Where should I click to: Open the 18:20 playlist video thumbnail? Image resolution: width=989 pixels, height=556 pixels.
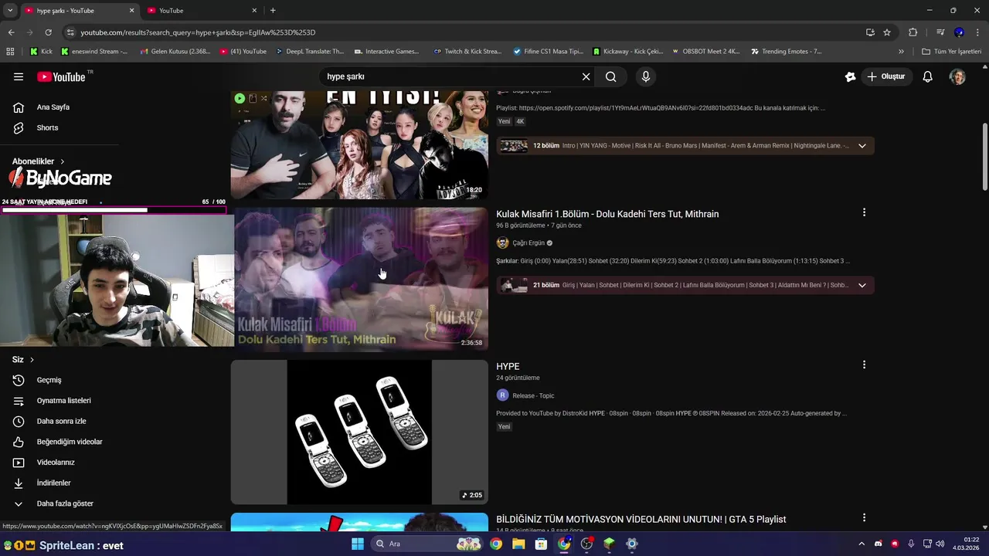(359, 145)
